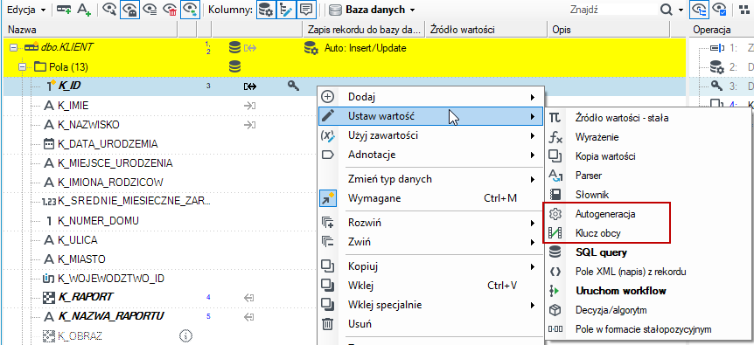This screenshot has height=345, width=754.
Task: Select the K_IMIE field
Action: click(x=73, y=106)
